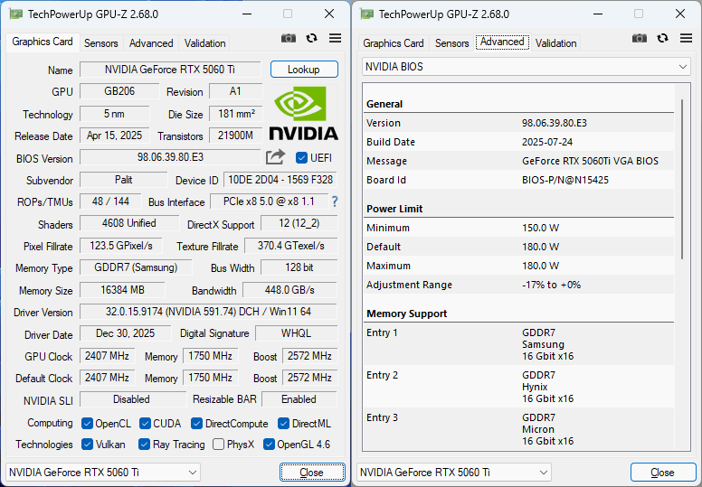Screen dimensions: 702x487
Task: Click the Subvendor field Palit
Action: coord(124,180)
